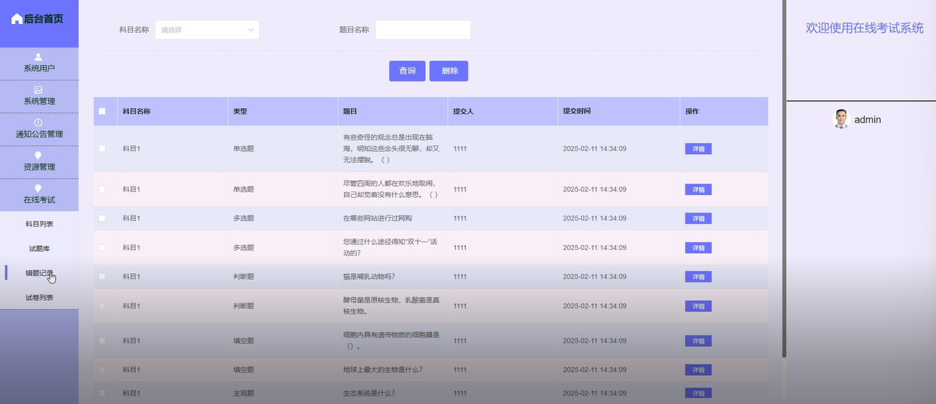This screenshot has height=404, width=936.
Task: Open the 试题库 submenu item
Action: point(39,249)
